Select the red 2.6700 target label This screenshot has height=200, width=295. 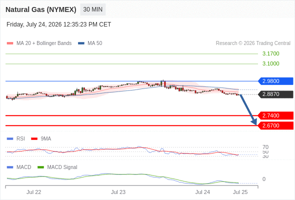[x=275, y=125]
